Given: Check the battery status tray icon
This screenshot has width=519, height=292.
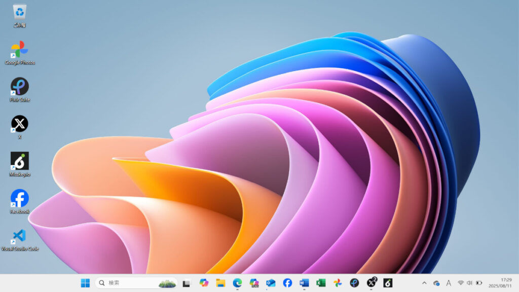Looking at the screenshot, I should pos(479,283).
